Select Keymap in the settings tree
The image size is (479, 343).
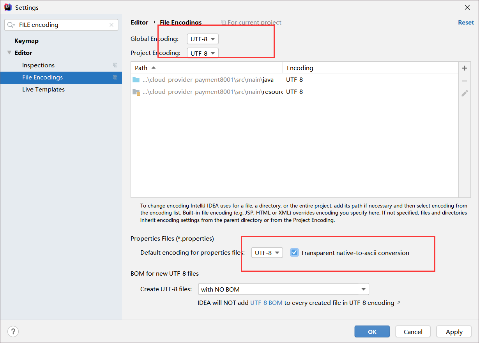click(x=27, y=40)
